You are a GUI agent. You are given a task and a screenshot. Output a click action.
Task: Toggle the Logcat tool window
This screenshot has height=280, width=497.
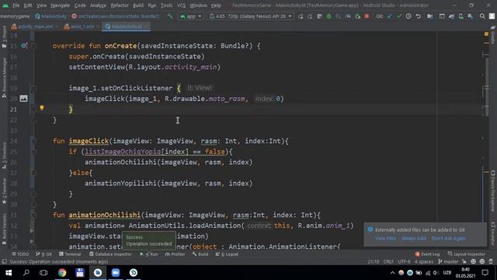227,254
